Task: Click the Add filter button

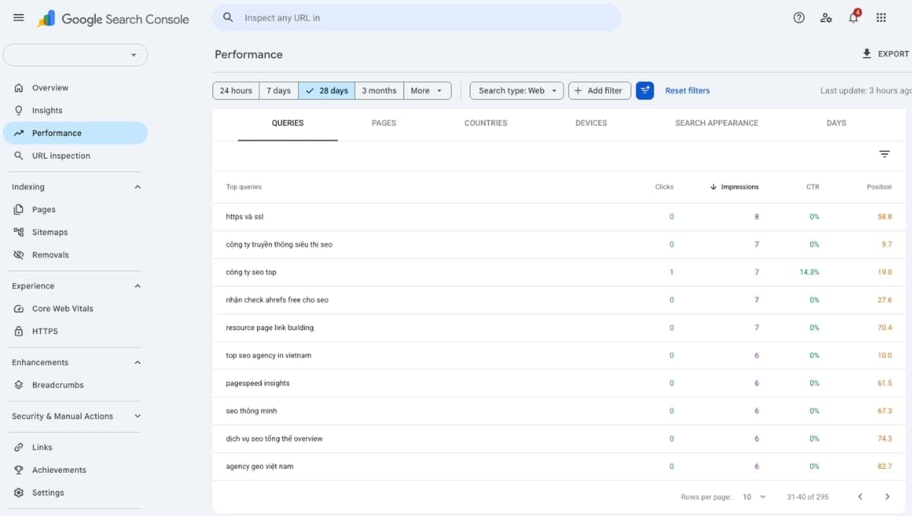Action: point(599,90)
